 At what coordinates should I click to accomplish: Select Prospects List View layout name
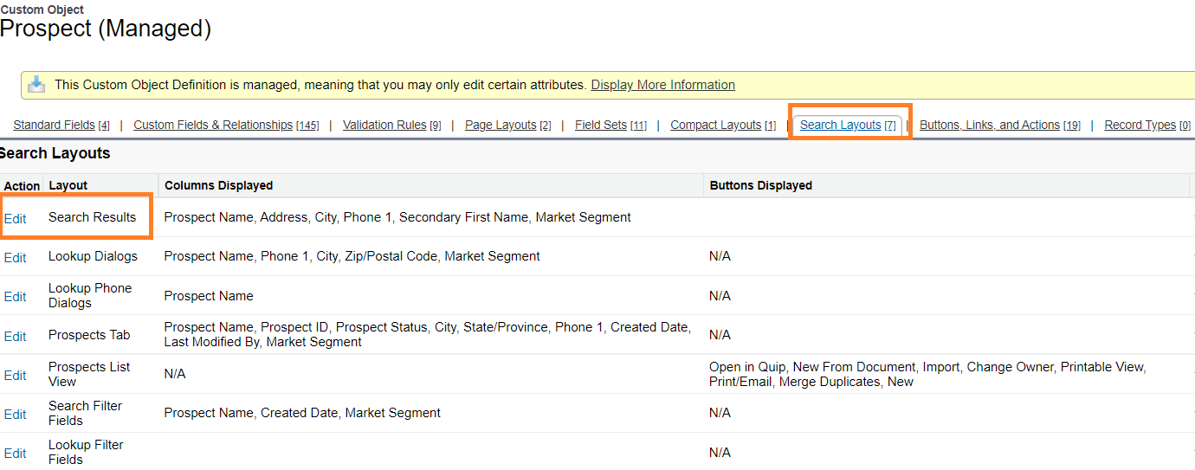coord(89,374)
